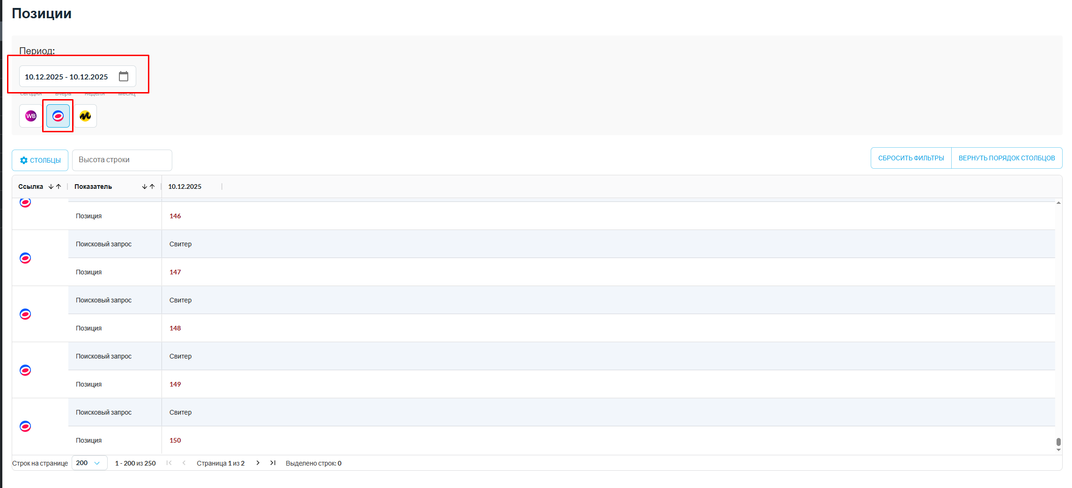The width and height of the screenshot is (1072, 488).
Task: Expand rows per page 200 dropdown
Action: point(89,463)
